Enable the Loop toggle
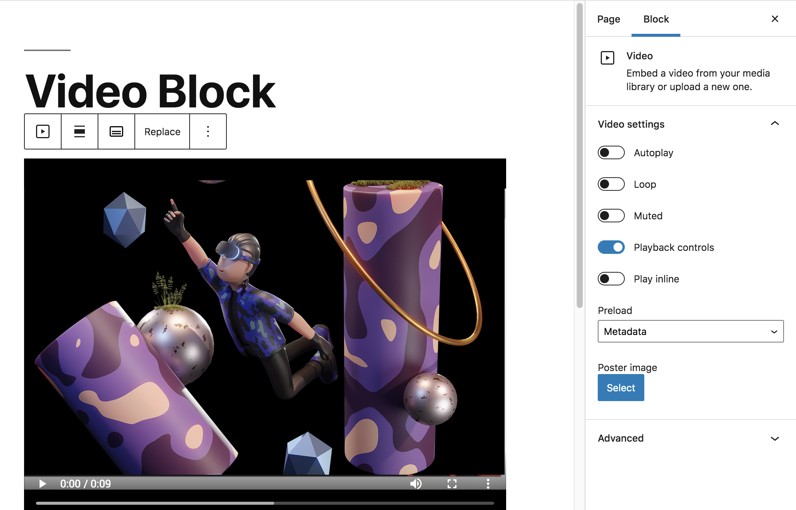The image size is (796, 510). point(611,184)
